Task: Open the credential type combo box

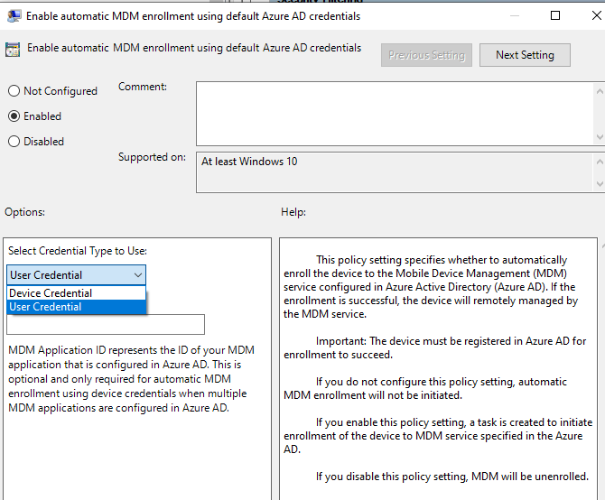Action: tap(77, 275)
